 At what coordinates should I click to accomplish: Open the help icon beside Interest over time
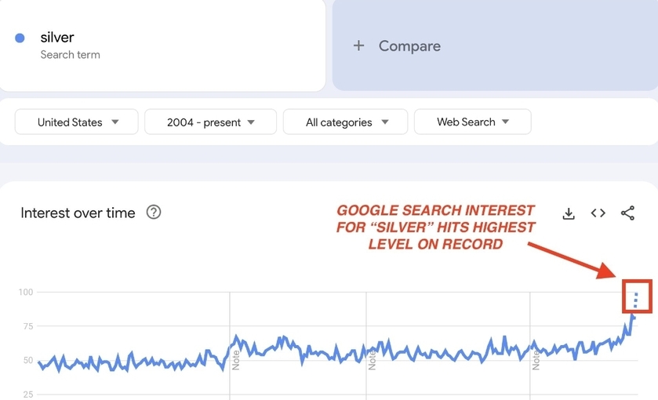click(x=154, y=213)
